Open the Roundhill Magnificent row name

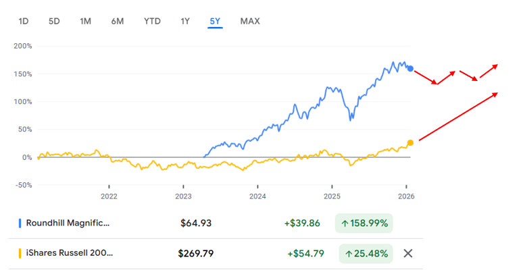tap(68, 222)
